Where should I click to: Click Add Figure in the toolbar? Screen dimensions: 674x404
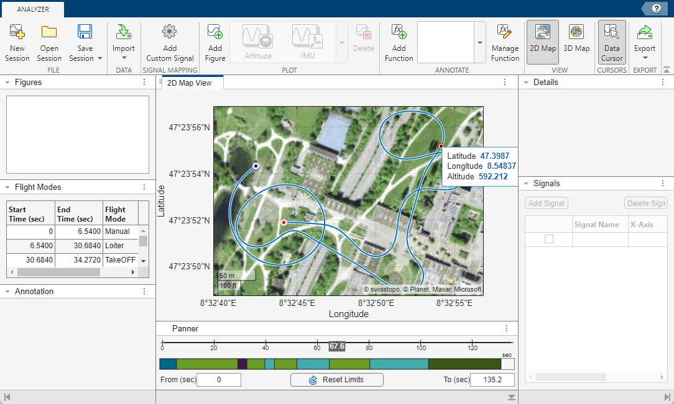coord(215,42)
